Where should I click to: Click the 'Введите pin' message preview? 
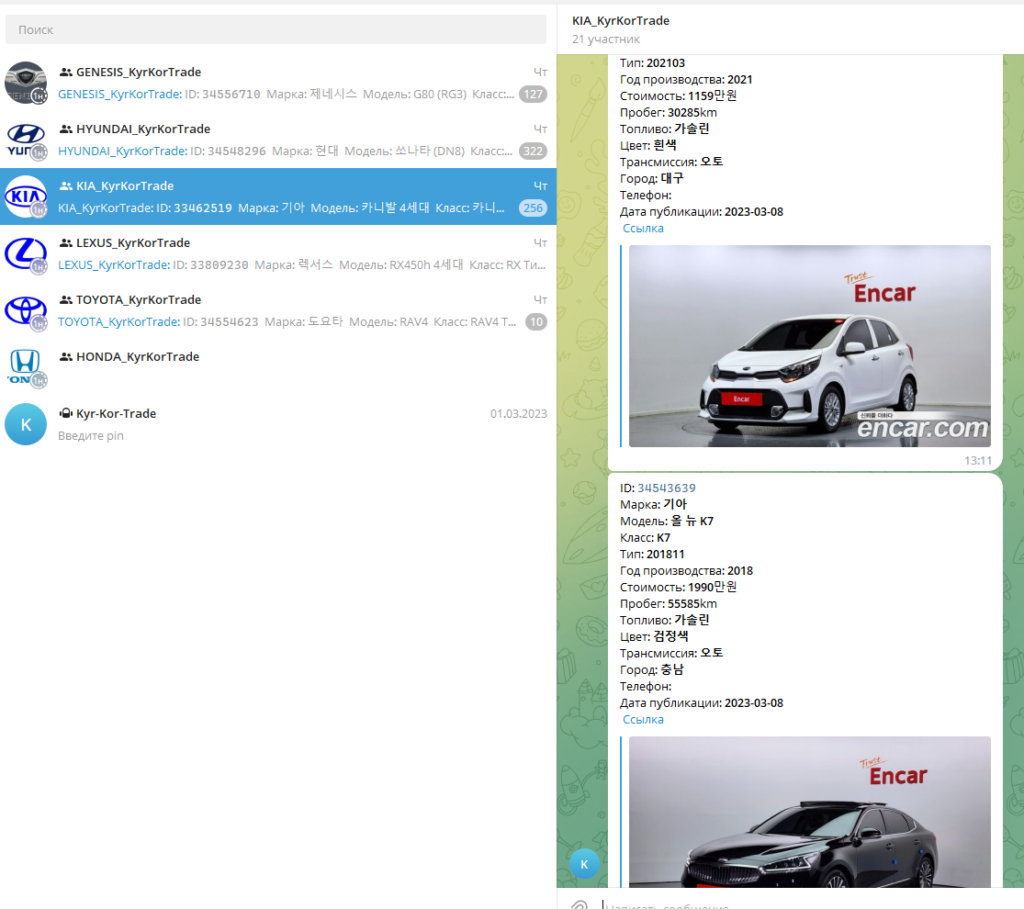(91, 435)
